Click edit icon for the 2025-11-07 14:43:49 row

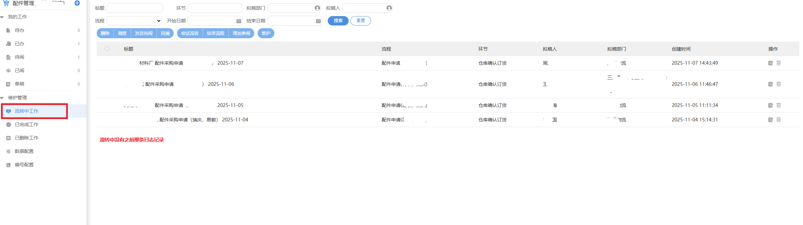[770, 63]
